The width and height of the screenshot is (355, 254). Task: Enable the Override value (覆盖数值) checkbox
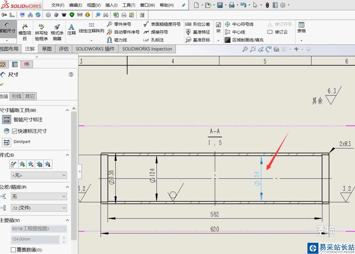click(x=13, y=250)
